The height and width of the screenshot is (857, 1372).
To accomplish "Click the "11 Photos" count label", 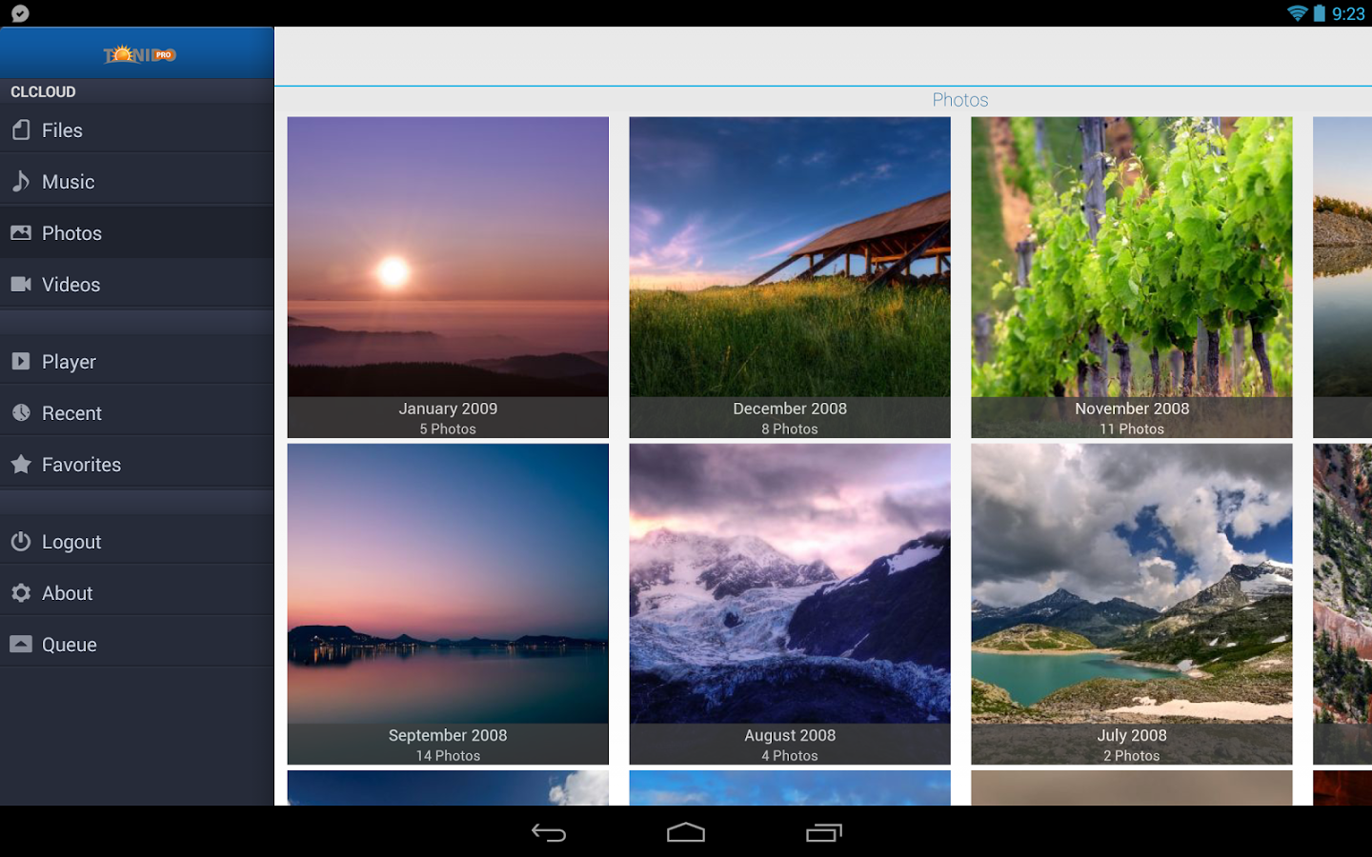I will tap(1132, 429).
